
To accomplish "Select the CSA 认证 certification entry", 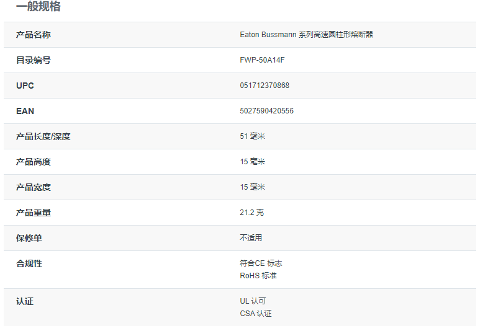I will [x=256, y=314].
